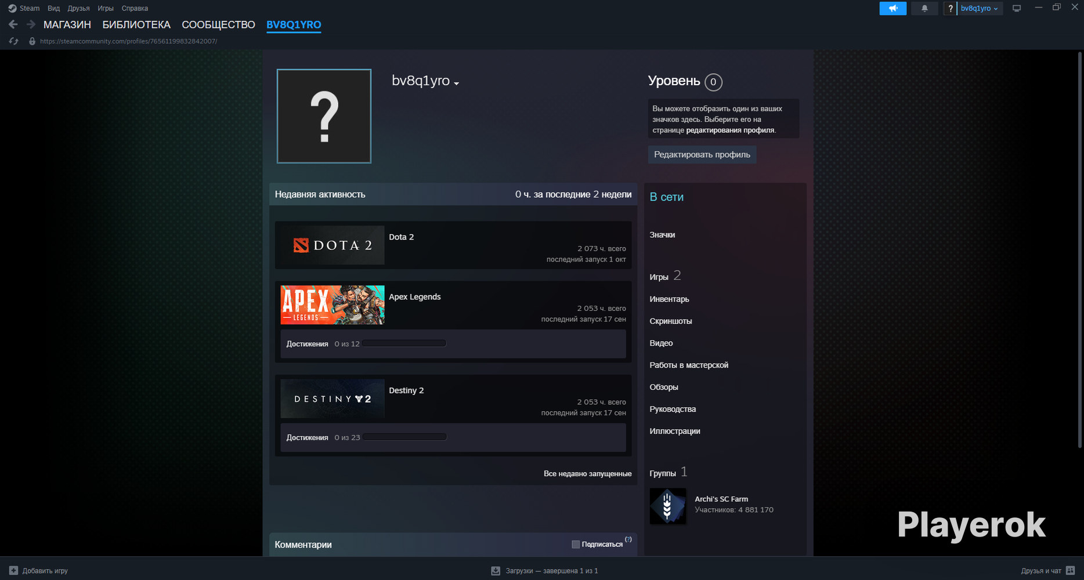
Task: Click the plus icon beside Добавить игру
Action: (x=13, y=571)
